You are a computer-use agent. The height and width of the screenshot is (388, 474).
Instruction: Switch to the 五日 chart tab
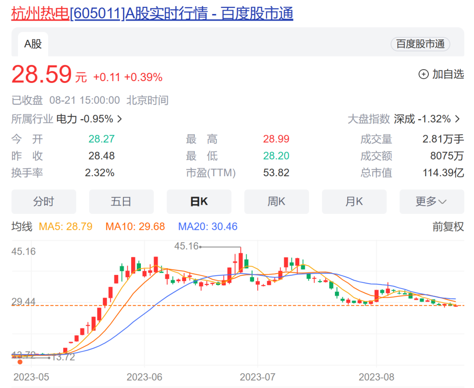point(121,201)
